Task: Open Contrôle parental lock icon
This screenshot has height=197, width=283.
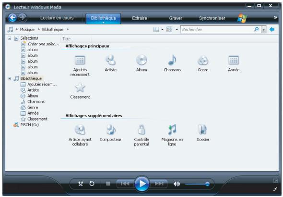Action: click(141, 130)
